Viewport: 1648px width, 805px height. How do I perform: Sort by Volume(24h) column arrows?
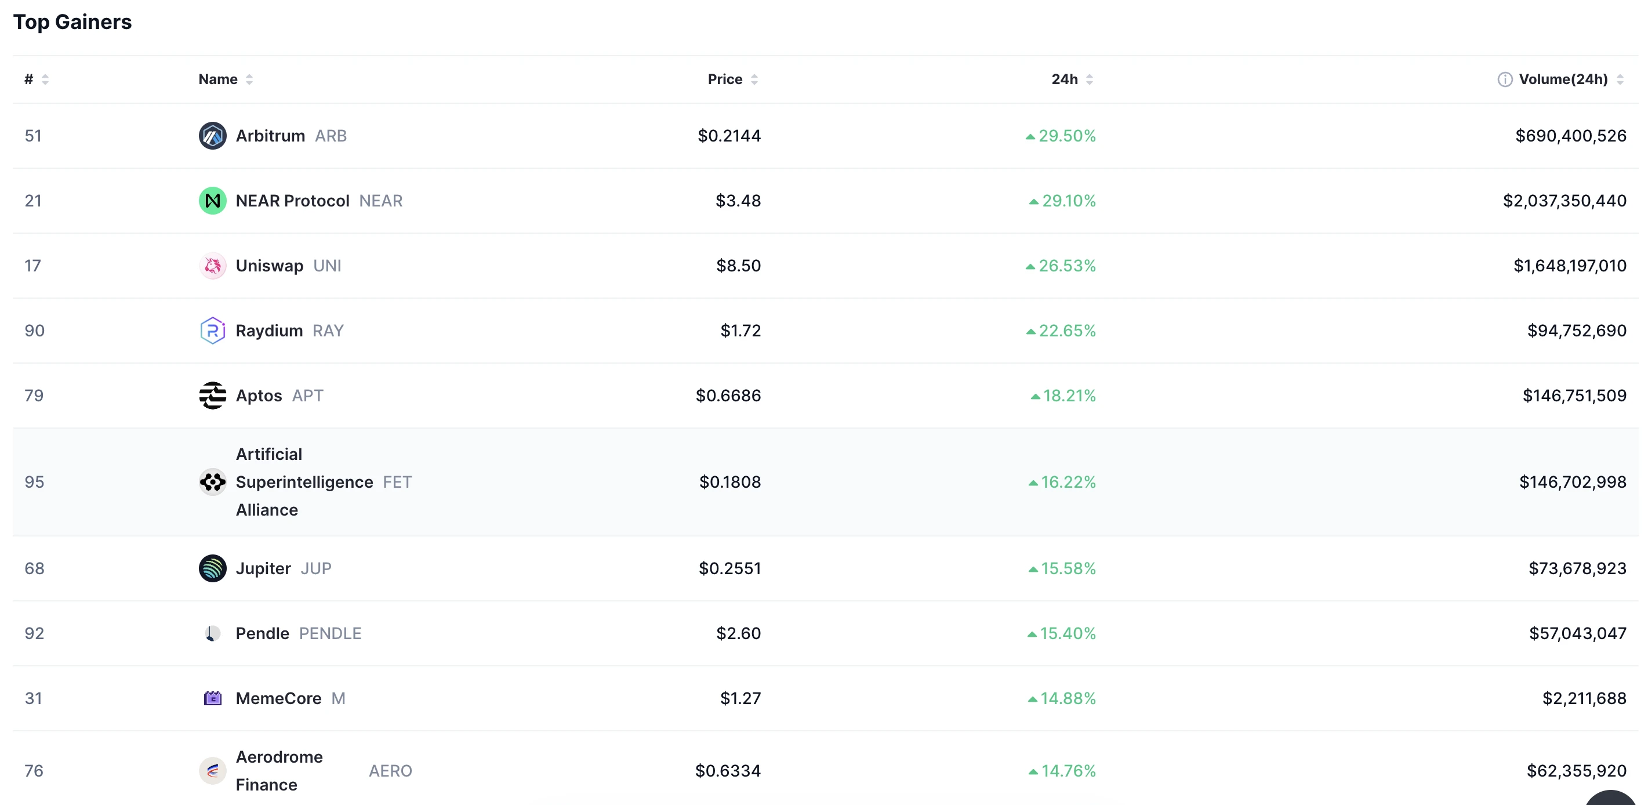(x=1620, y=79)
